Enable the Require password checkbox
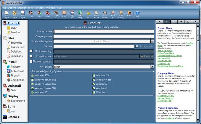The width and height of the screenshot is (201, 124). 31,61
